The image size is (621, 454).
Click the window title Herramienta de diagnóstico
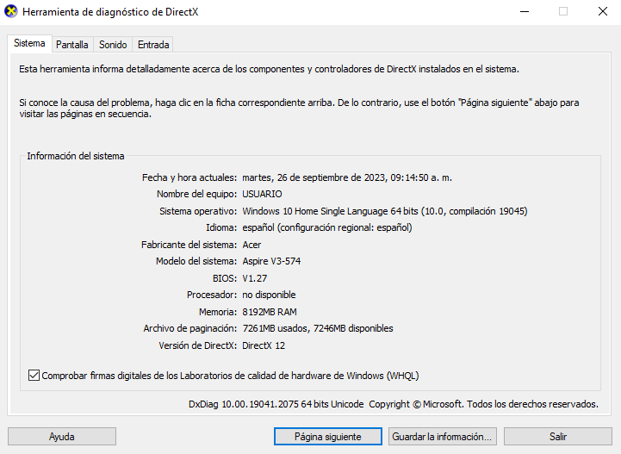(x=110, y=12)
